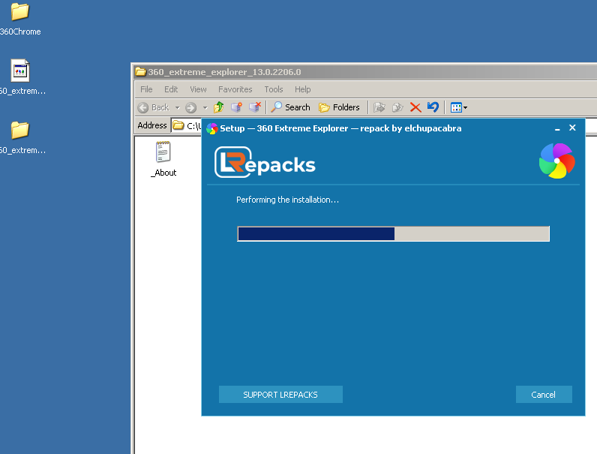
Task: Open the Edit menu in Explorer
Action: pyautogui.click(x=171, y=89)
